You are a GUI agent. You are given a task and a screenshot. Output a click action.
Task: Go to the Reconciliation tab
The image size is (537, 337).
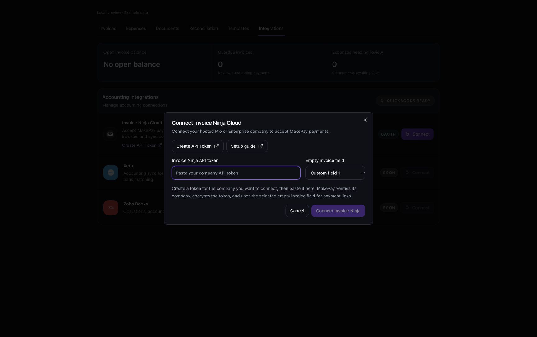click(204, 28)
